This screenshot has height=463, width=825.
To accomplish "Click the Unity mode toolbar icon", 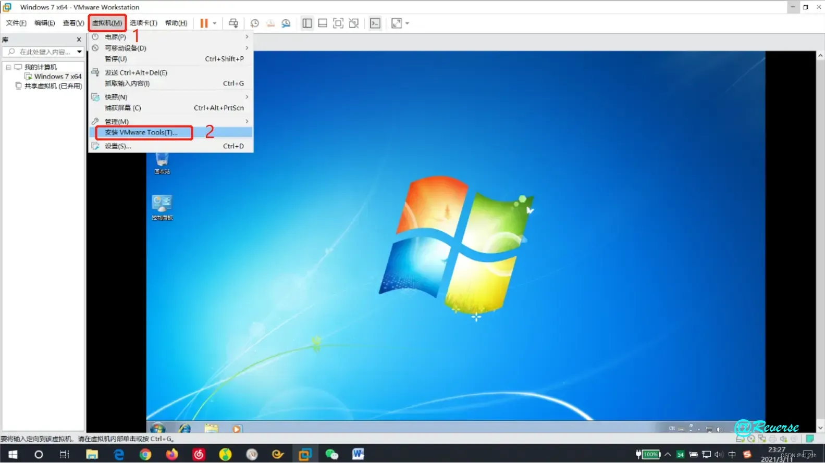I will (354, 23).
